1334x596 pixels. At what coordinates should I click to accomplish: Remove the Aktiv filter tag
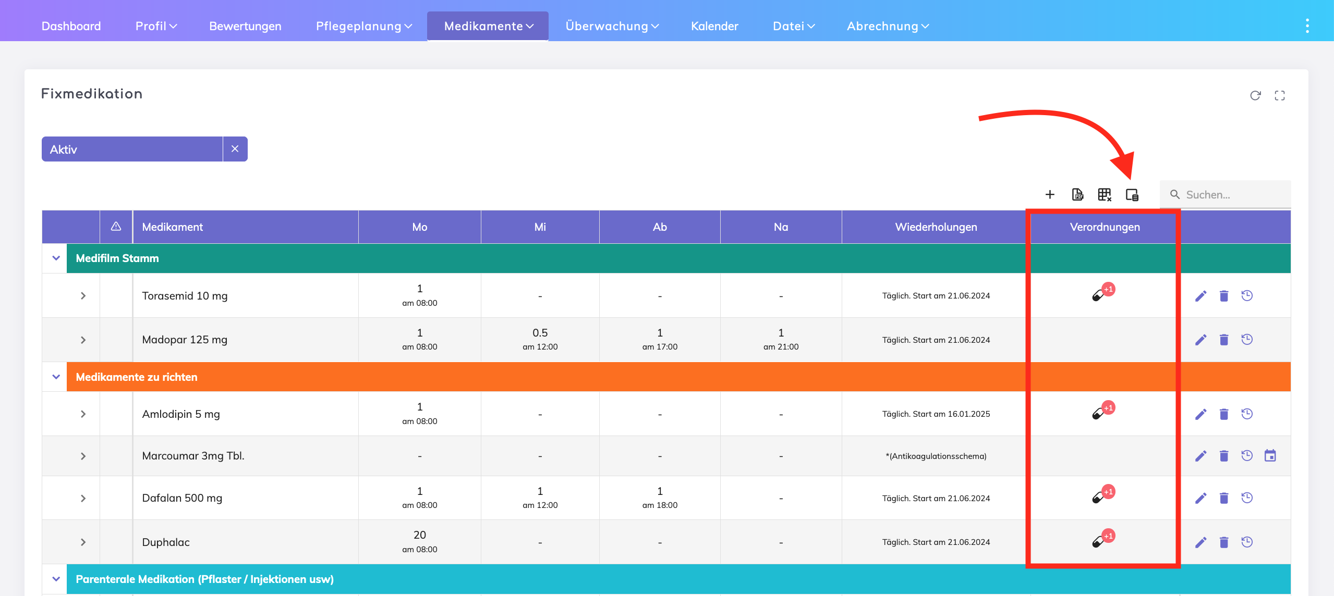[x=235, y=149]
